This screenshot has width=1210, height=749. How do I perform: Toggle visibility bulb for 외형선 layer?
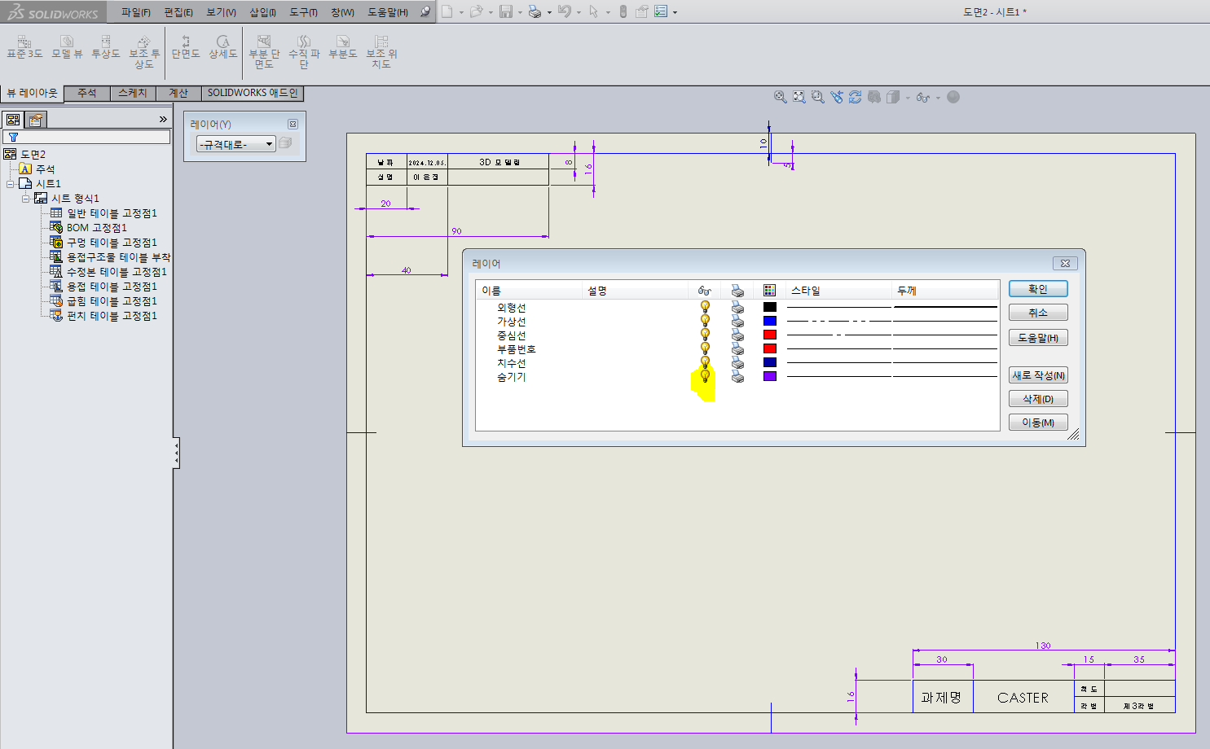coord(705,307)
